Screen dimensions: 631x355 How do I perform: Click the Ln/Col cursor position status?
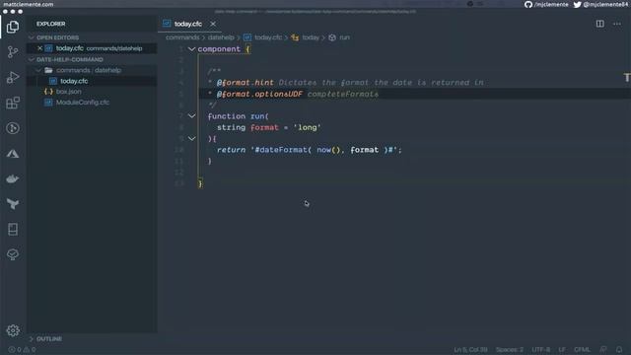470,350
